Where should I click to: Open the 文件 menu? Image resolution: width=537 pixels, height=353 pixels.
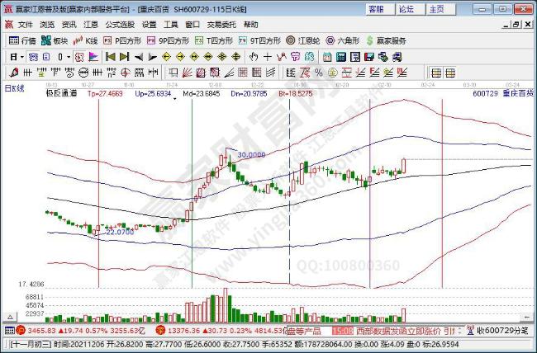26,25
